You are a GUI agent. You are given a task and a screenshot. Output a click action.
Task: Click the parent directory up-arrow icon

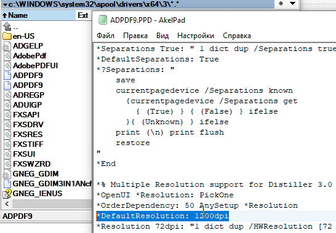click(x=7, y=26)
